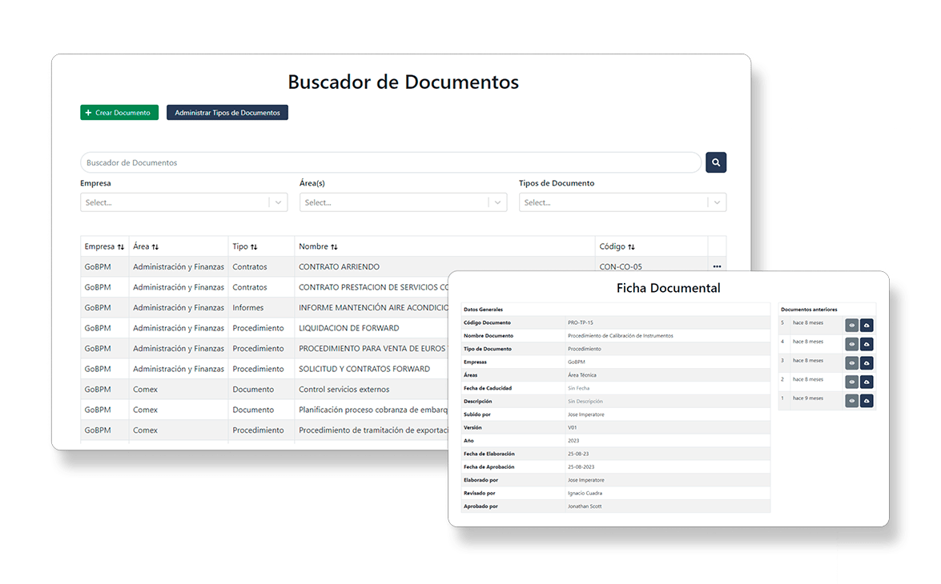
Task: Sort table by Empresa column arrows
Action: (121, 247)
